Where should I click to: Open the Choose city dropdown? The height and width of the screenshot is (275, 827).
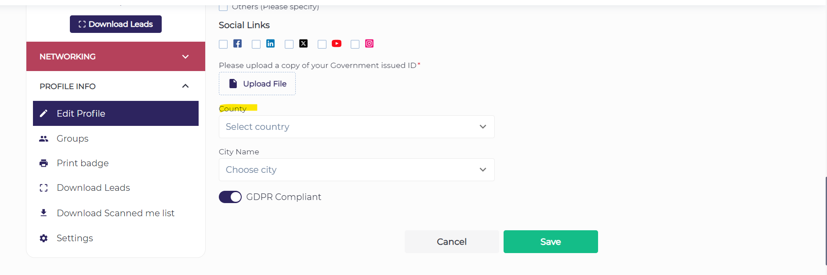[x=356, y=170]
